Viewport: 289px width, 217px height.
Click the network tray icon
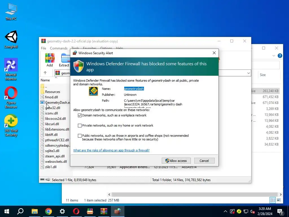[x=246, y=211]
